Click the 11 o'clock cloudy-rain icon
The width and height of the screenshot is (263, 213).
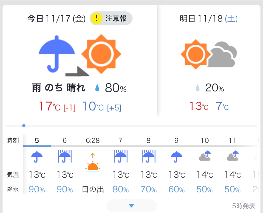pyautogui.click(x=233, y=156)
